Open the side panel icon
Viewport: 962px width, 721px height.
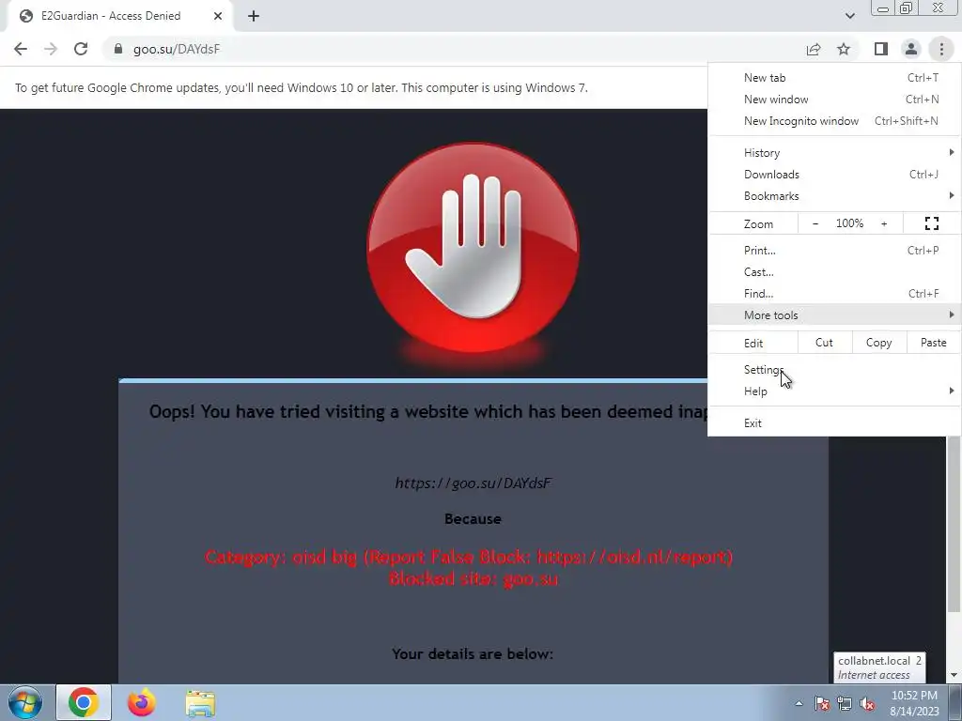tap(881, 49)
